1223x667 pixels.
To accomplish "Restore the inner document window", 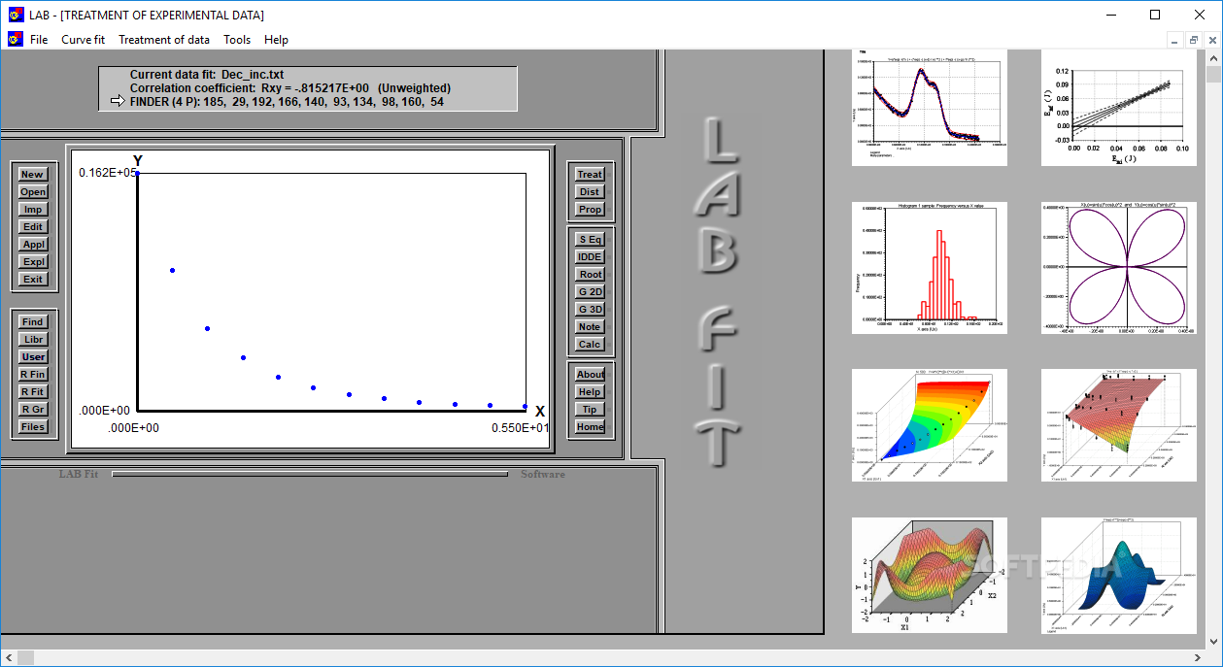I will (1193, 40).
